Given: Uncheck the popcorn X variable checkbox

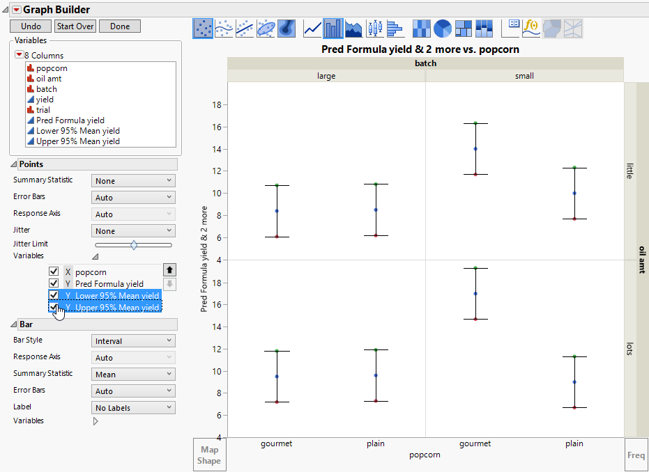Looking at the screenshot, I should tap(54, 272).
